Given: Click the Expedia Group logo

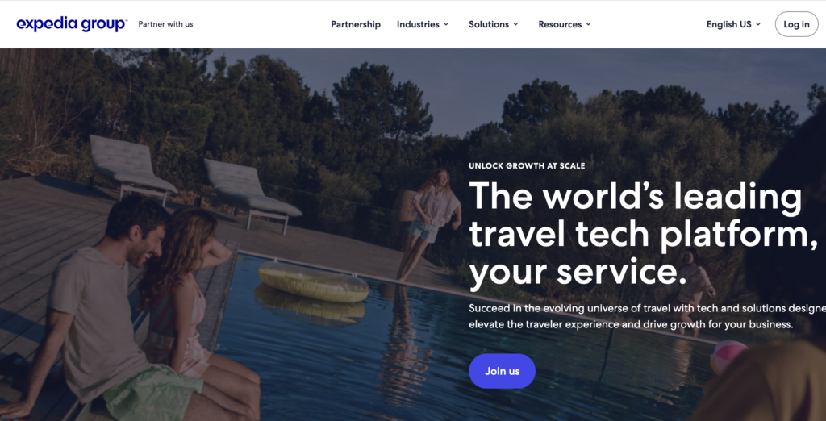Looking at the screenshot, I should pos(72,24).
